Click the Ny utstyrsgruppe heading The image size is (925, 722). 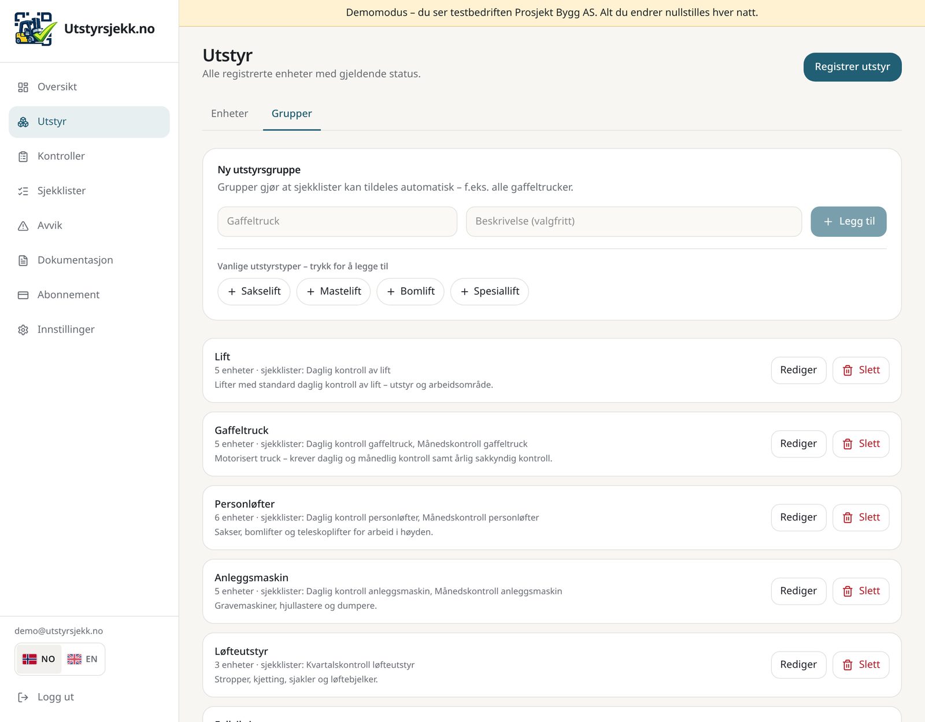tap(259, 170)
